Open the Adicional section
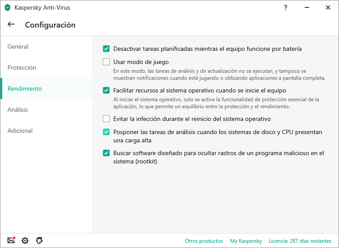This screenshot has height=248, width=339. coord(20,131)
